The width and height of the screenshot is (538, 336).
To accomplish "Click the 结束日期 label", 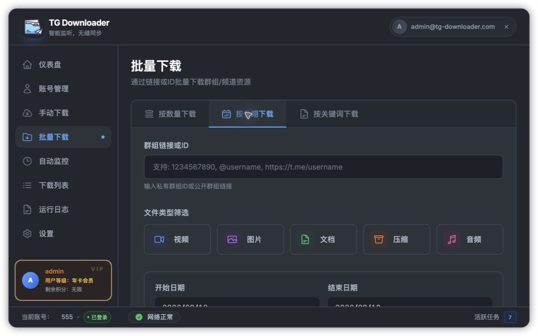I will coord(343,288).
